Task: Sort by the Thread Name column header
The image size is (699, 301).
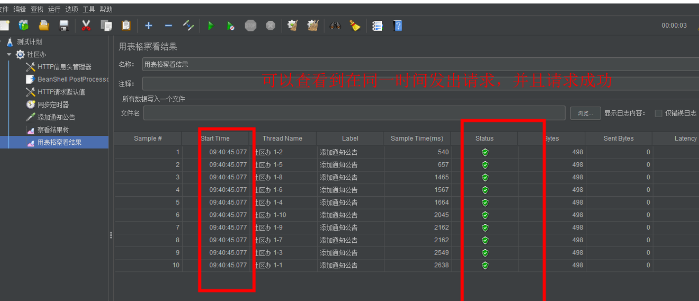Action: click(x=282, y=138)
